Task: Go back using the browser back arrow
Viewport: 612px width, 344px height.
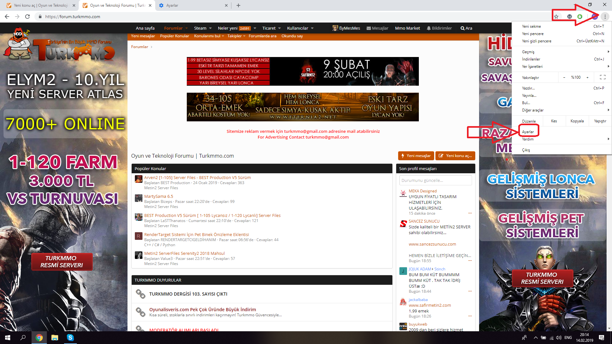Action: (x=7, y=17)
